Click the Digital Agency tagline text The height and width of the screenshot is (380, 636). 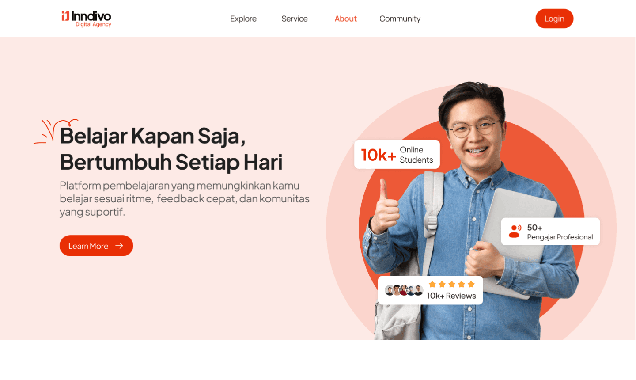point(93,25)
